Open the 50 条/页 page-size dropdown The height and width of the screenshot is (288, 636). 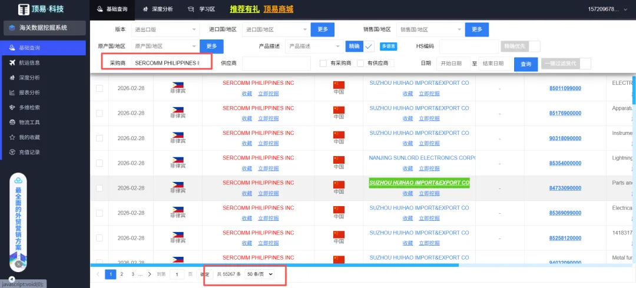click(x=260, y=274)
